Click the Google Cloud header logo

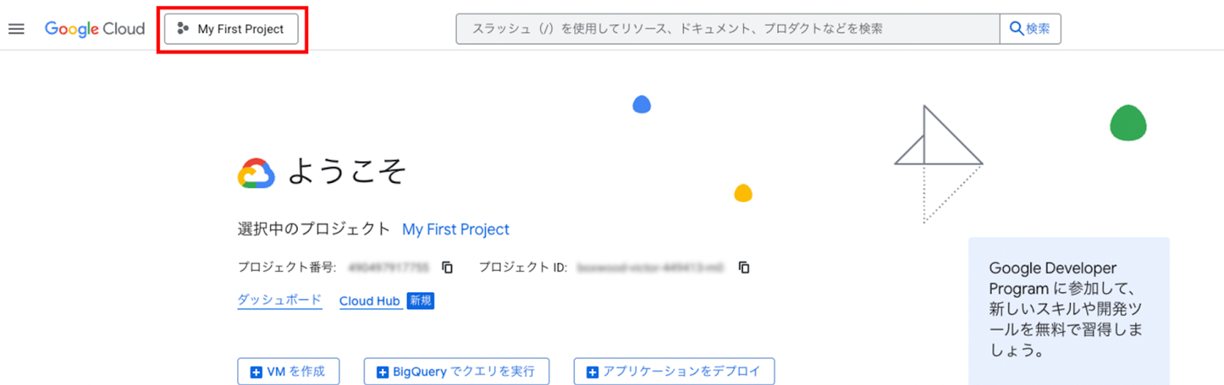[94, 29]
